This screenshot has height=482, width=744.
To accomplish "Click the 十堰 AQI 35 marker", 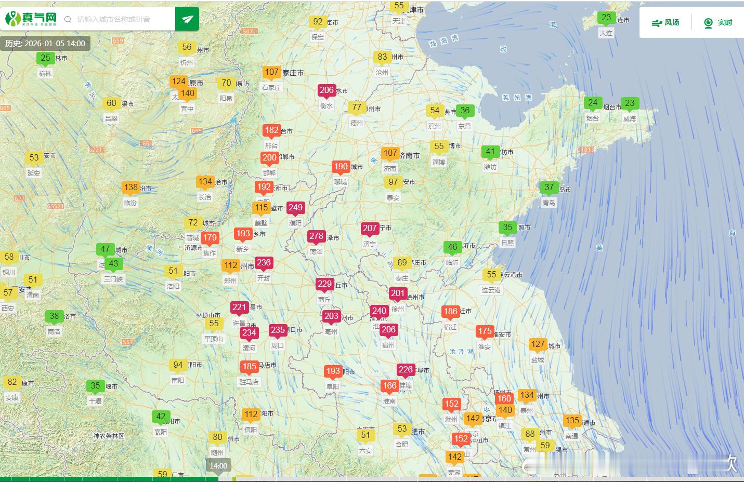I will pyautogui.click(x=95, y=386).
